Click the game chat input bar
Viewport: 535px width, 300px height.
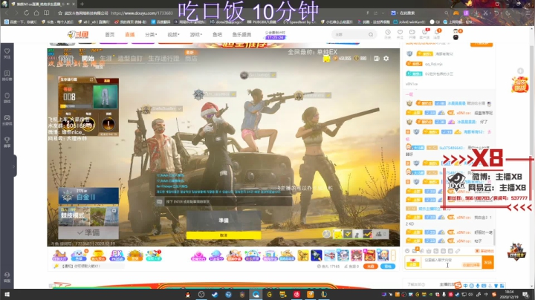(x=224, y=201)
